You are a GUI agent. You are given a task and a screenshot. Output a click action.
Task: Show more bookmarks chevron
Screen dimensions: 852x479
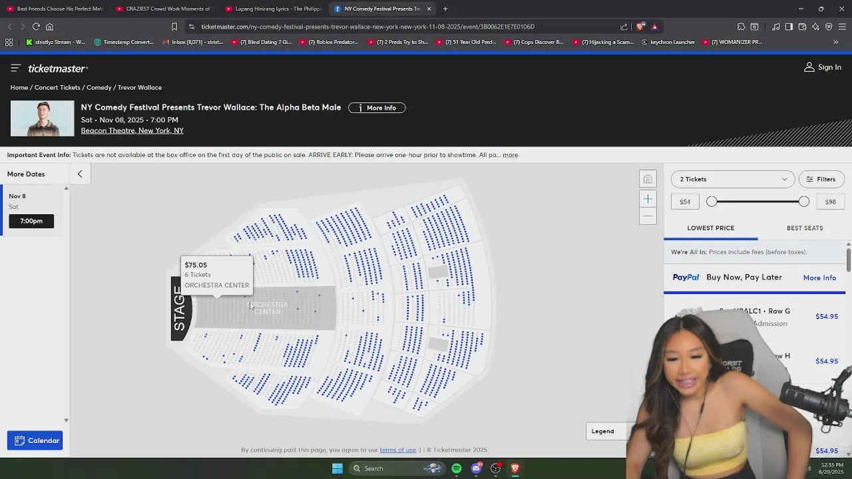[835, 42]
